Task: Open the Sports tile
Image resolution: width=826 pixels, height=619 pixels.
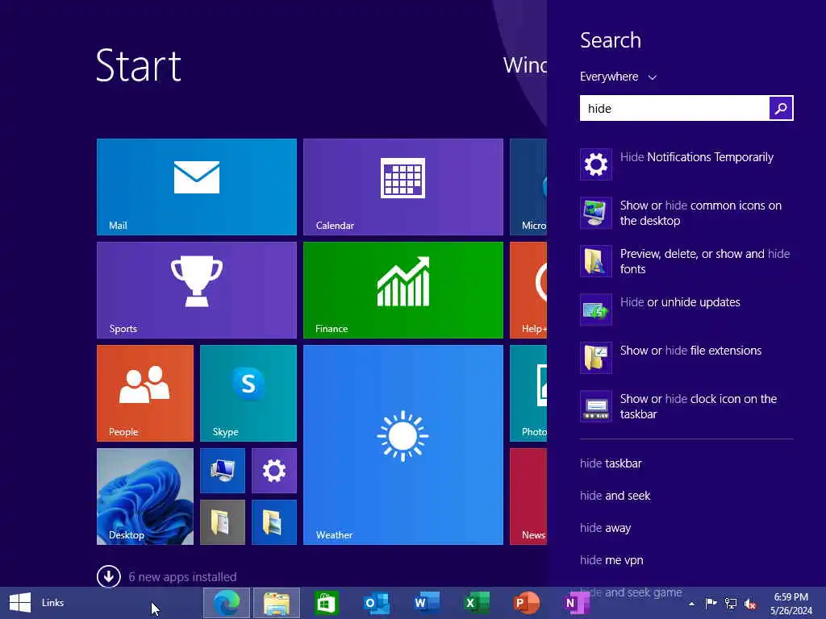Action: pos(197,290)
